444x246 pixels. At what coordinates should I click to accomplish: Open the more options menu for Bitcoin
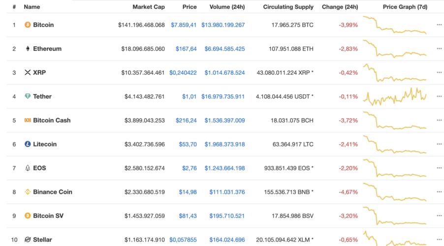(439, 25)
